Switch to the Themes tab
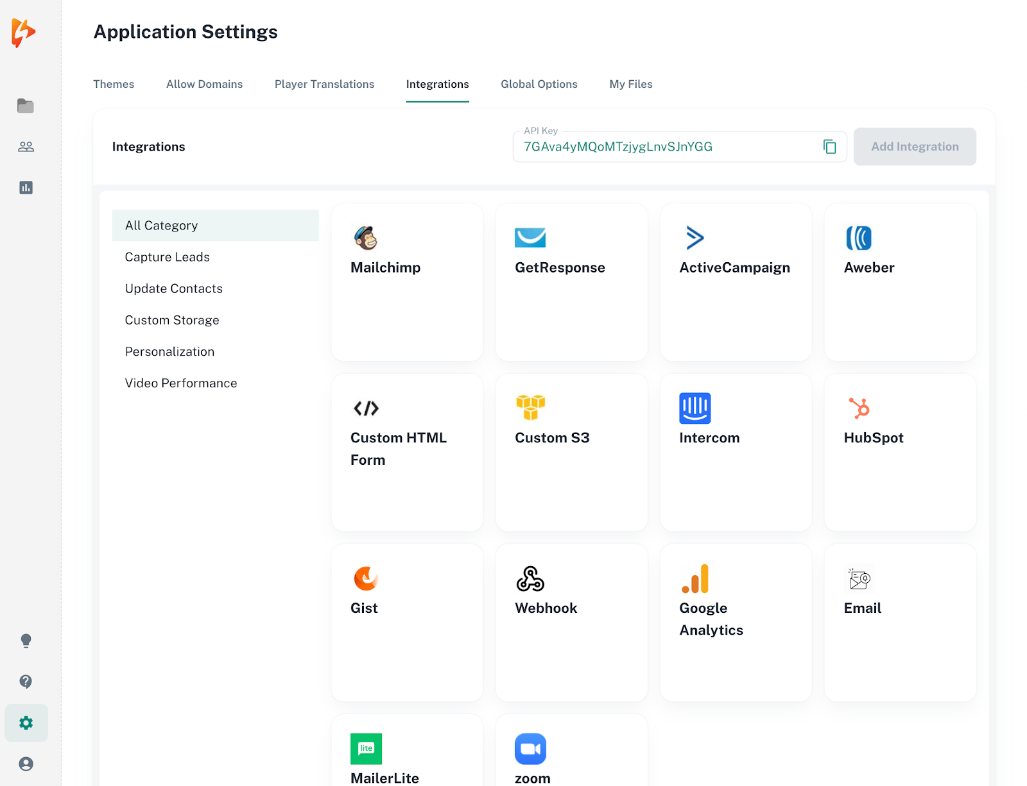Image resolution: width=1027 pixels, height=786 pixels. pyautogui.click(x=114, y=84)
